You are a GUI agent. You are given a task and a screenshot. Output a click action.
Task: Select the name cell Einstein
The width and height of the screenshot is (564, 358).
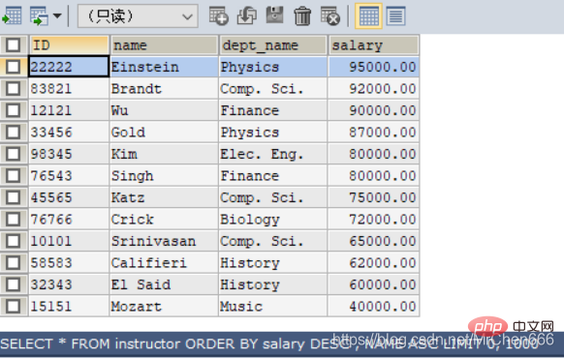click(164, 67)
